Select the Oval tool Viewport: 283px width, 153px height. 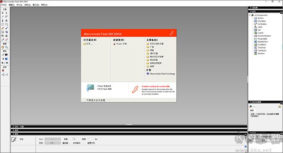pos(3,25)
